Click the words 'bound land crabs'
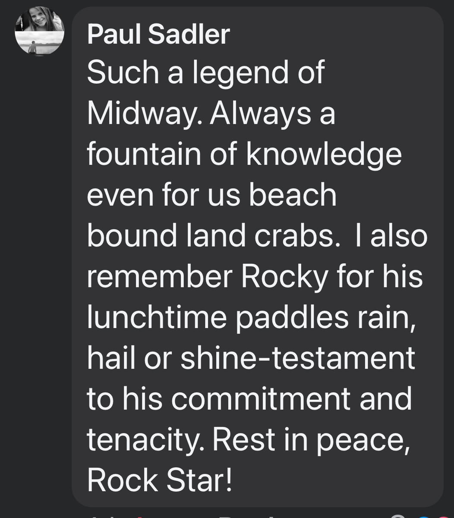454x518 pixels. pyautogui.click(x=211, y=237)
